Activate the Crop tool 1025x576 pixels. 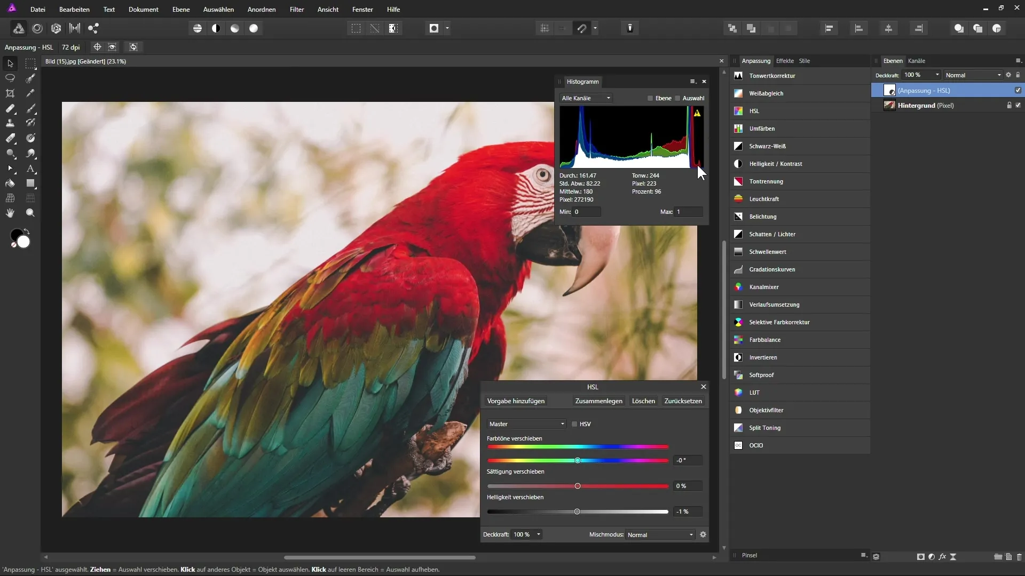coord(10,93)
